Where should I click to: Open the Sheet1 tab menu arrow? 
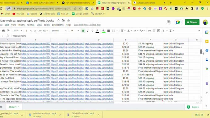[x=19, y=107]
